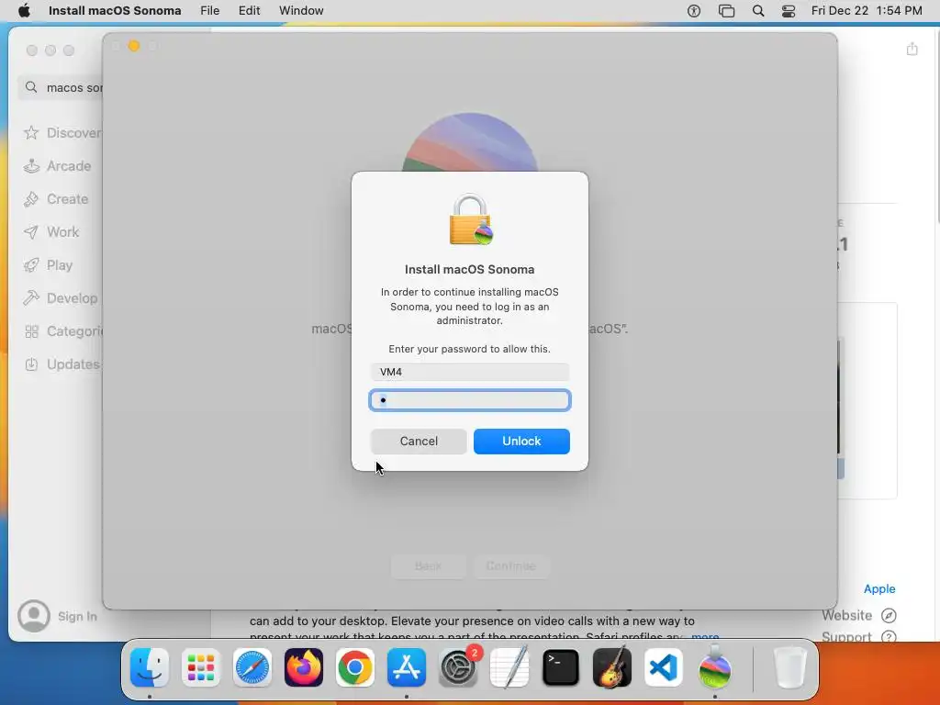Screen dimensions: 940x705
Task: Open the Apple menu
Action: coord(24,11)
